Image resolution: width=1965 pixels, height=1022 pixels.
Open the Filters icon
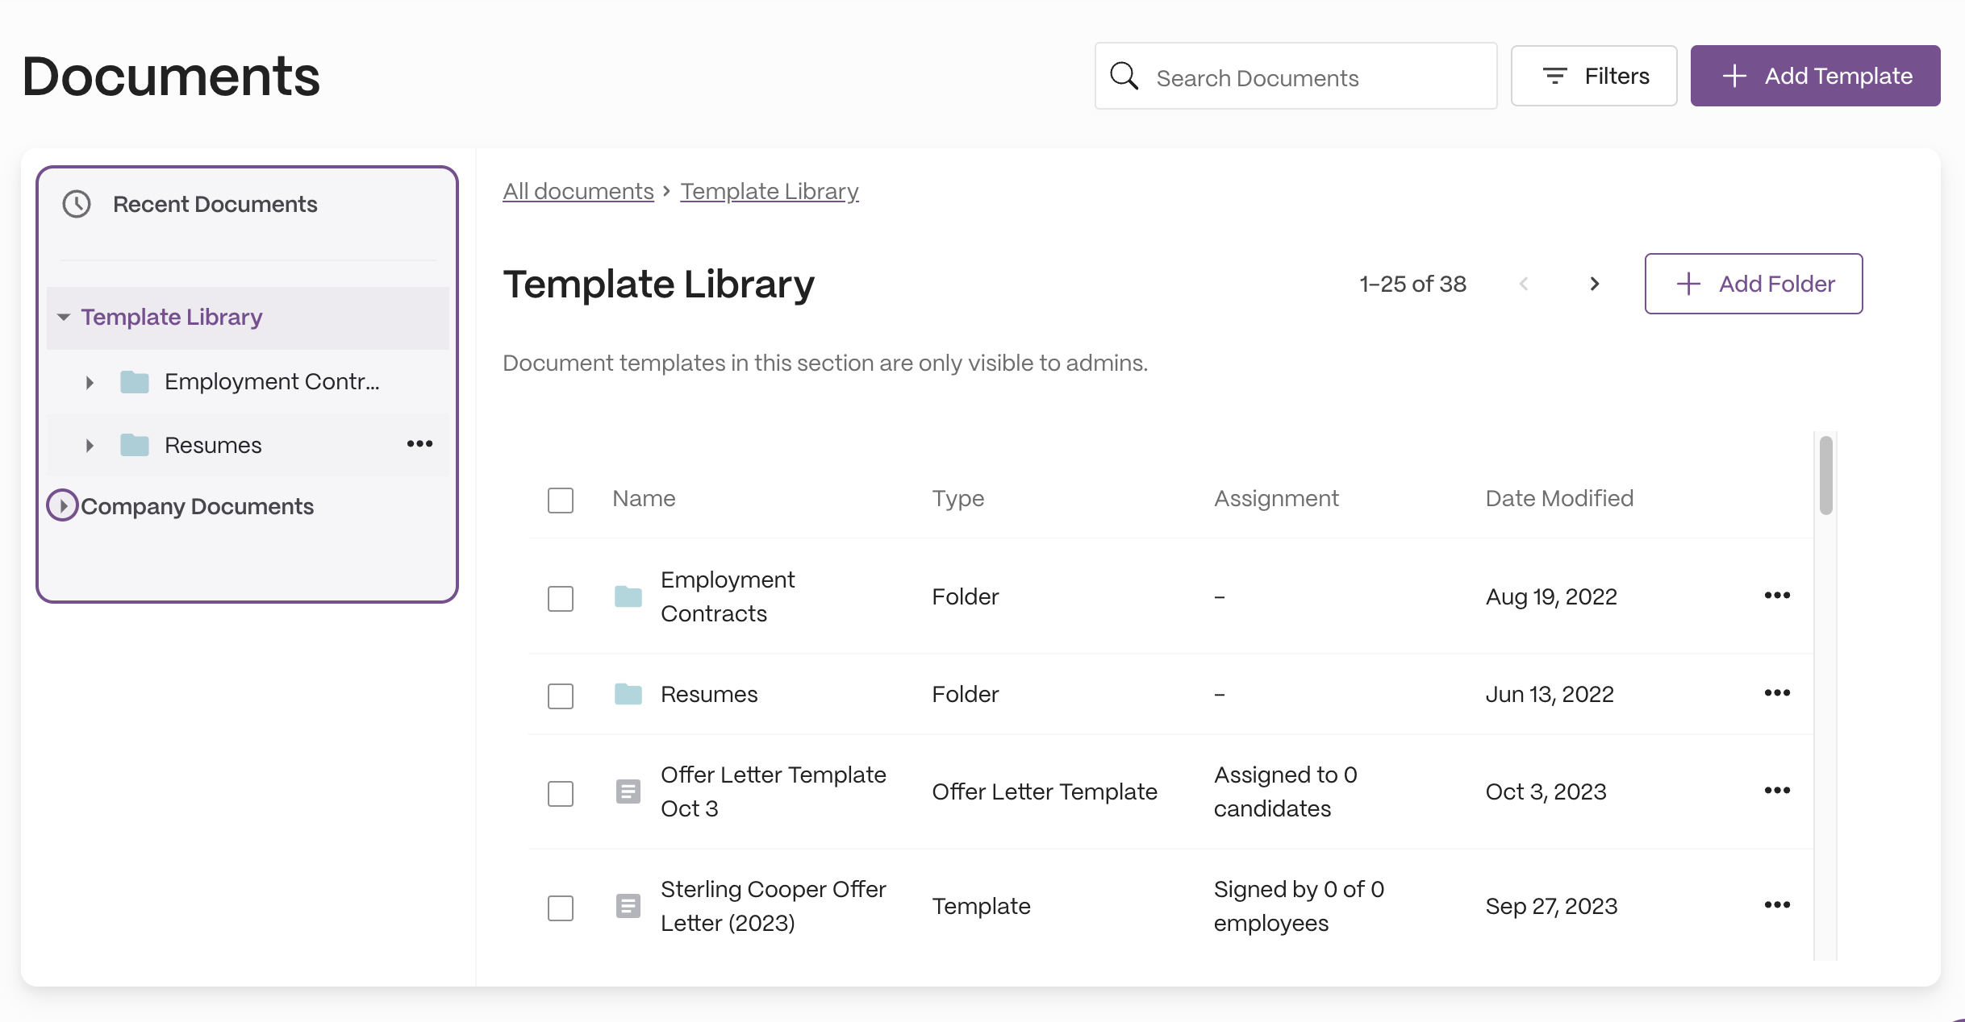[x=1555, y=76]
